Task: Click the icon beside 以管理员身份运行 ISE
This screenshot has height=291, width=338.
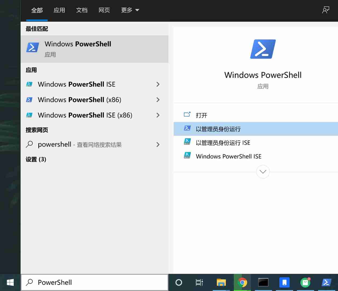Action: coord(187,142)
